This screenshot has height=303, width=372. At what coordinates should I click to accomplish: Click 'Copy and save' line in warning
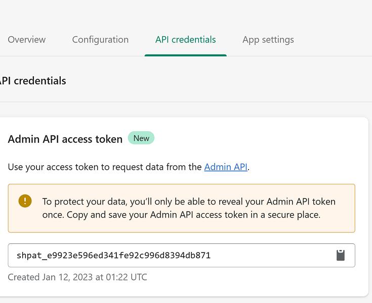(x=181, y=215)
